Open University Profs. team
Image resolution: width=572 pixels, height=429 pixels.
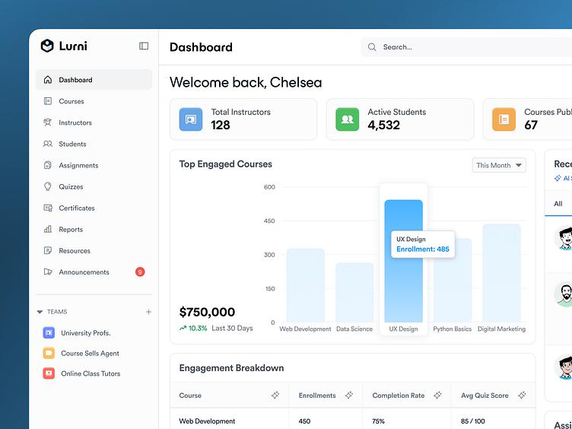pos(94,332)
